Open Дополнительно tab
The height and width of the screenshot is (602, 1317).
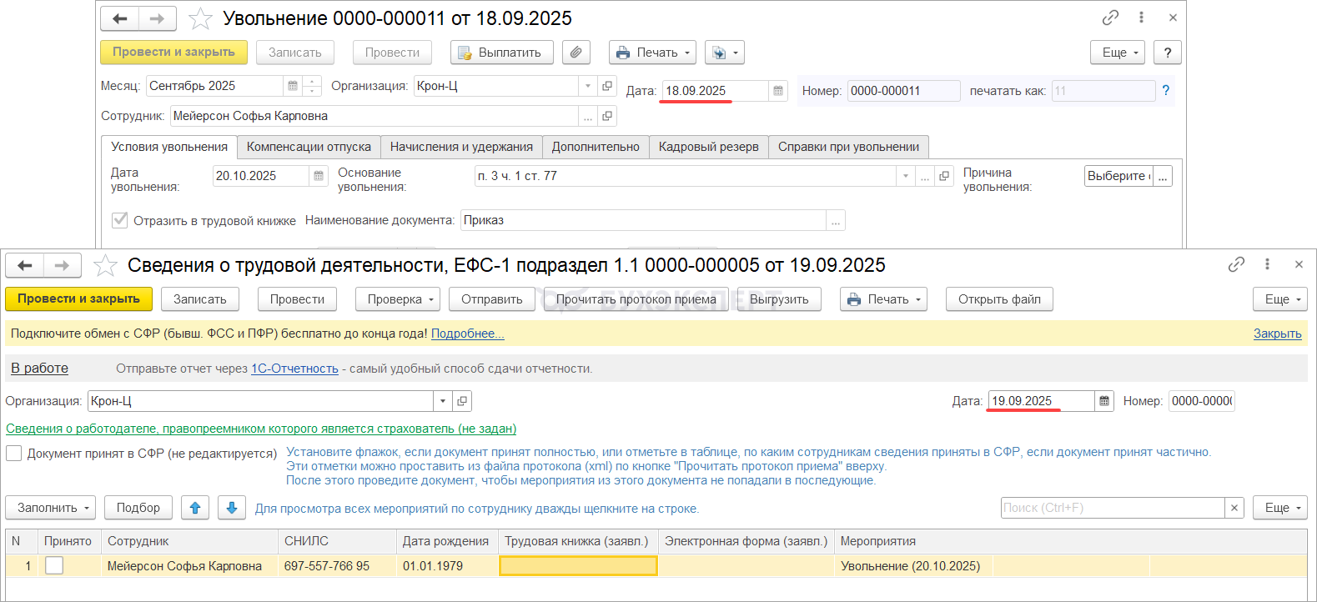click(596, 147)
